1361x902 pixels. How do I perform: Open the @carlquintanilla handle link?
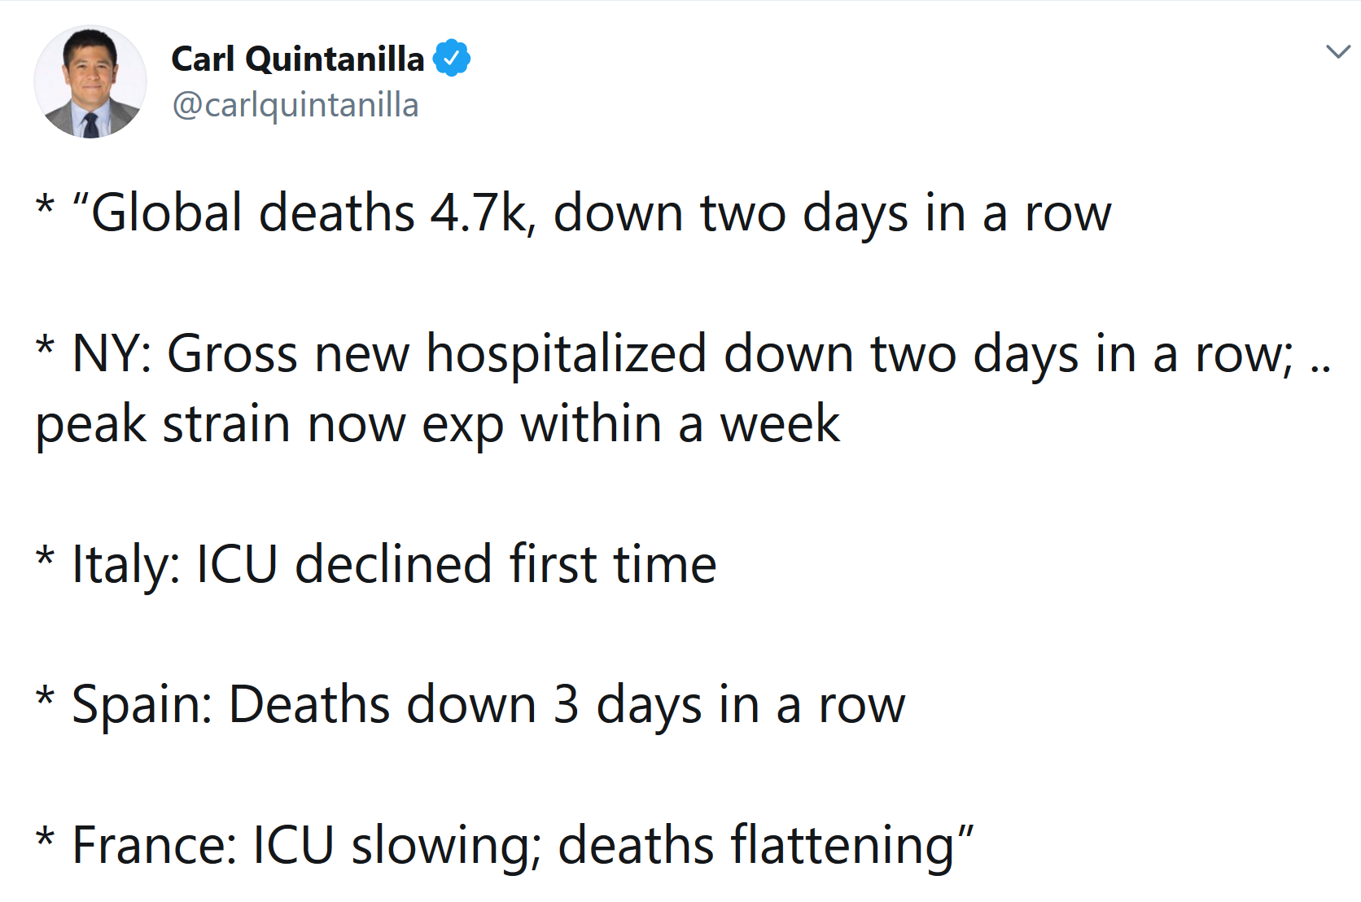coord(295,105)
